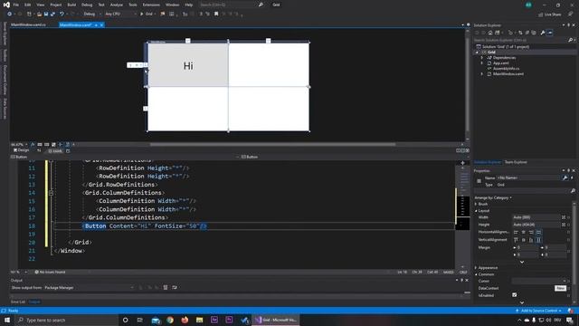Set HorizontalAlignment to Center
This screenshot has height=326, width=579.
pyautogui.click(x=524, y=232)
